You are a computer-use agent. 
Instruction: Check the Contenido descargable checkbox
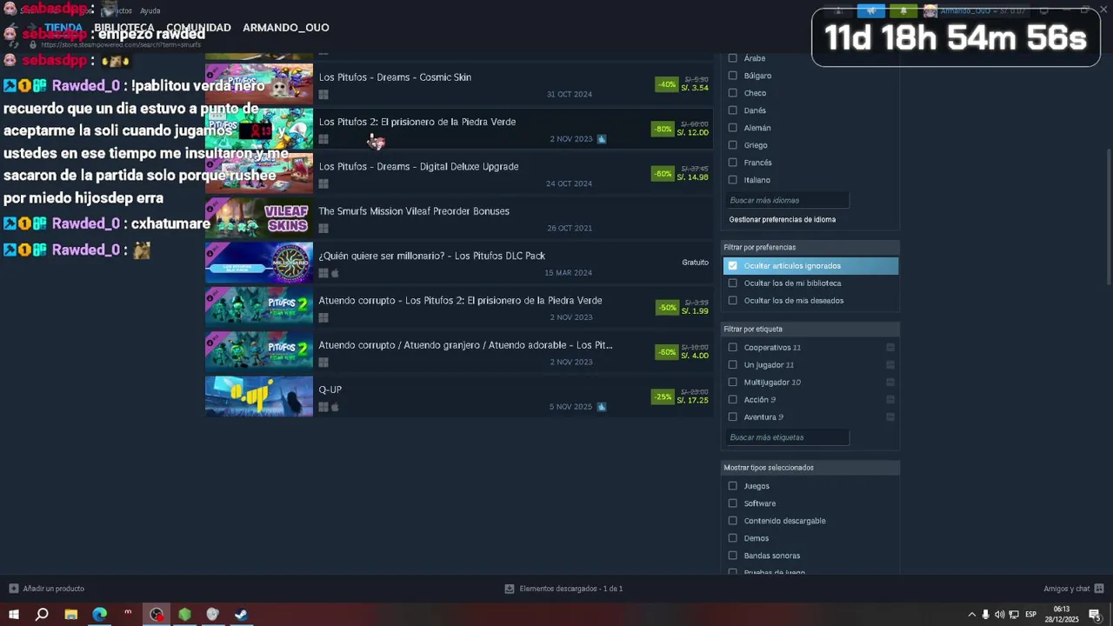point(732,521)
